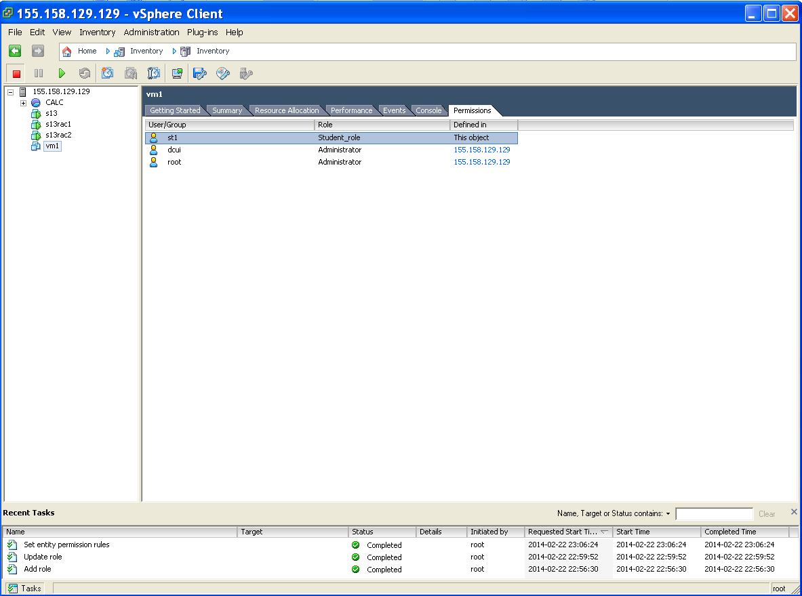Click the red Power Off button
Screen dimensions: 802x596
[16, 74]
